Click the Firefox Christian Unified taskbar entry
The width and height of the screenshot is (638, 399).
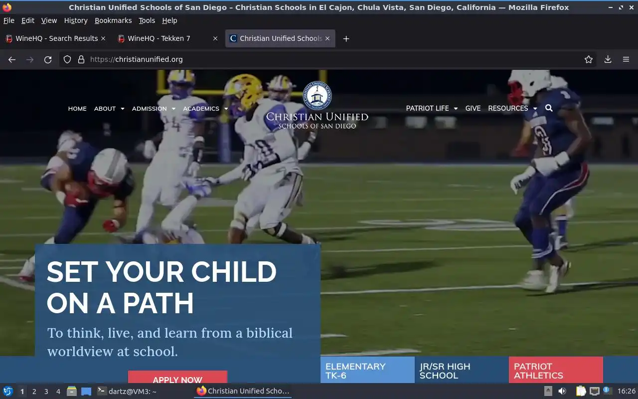pyautogui.click(x=243, y=392)
